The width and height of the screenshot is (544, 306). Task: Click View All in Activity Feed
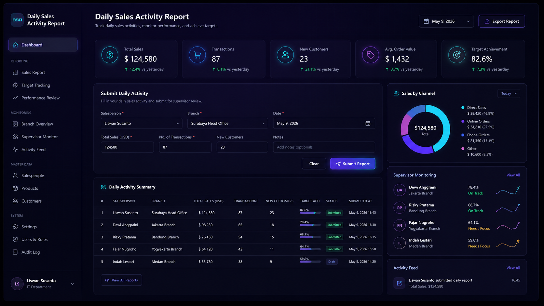(513, 268)
